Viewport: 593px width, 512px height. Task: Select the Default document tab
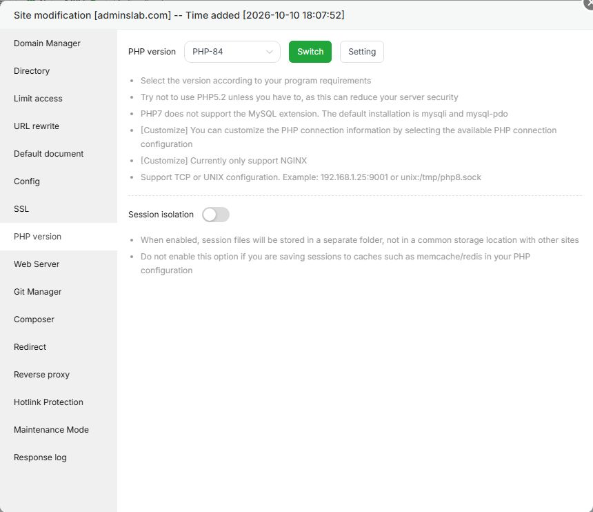[x=59, y=154]
